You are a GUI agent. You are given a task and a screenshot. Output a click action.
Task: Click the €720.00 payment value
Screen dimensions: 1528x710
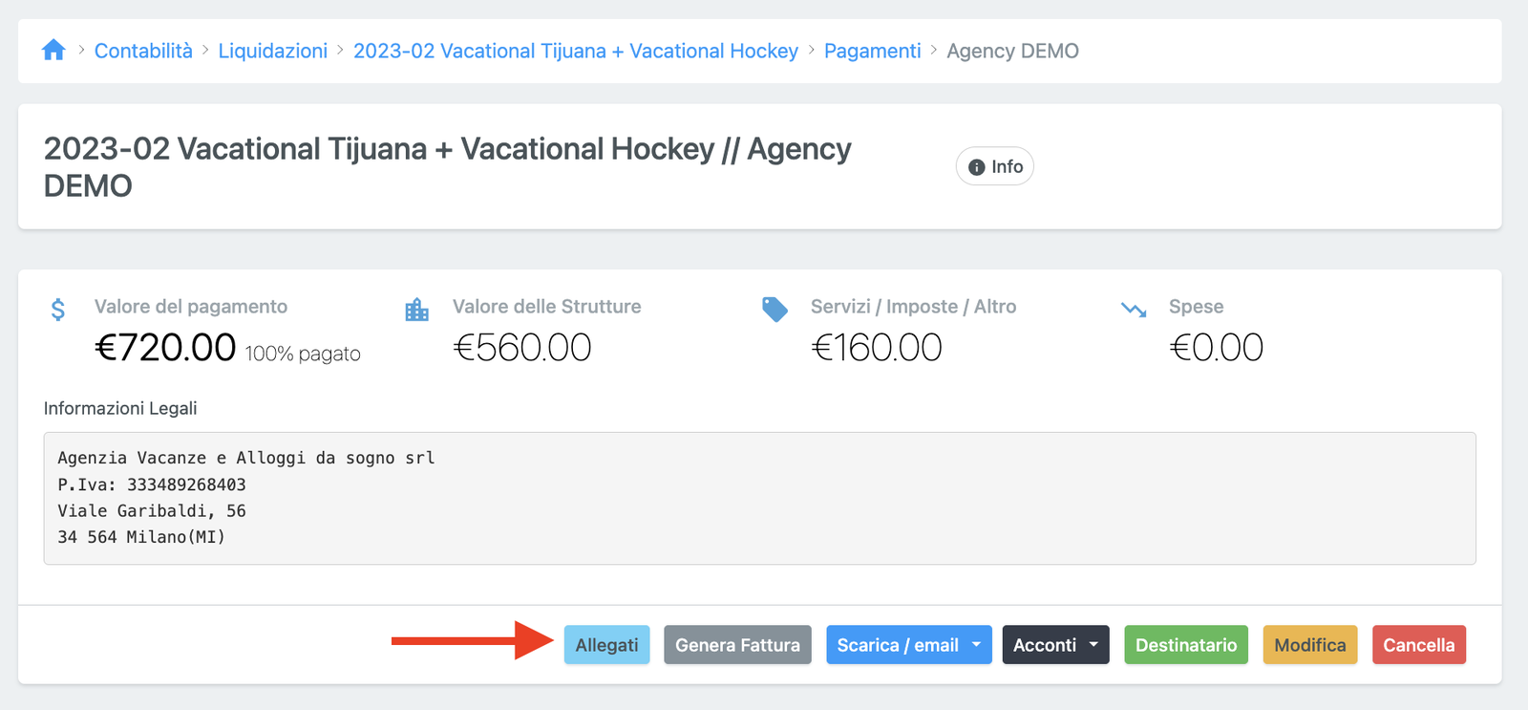click(165, 348)
